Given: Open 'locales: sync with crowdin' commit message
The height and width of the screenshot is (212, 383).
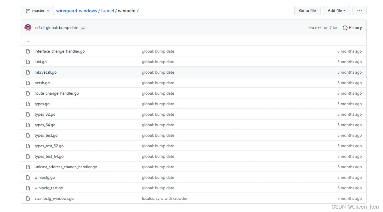Looking at the screenshot, I should click(164, 199).
